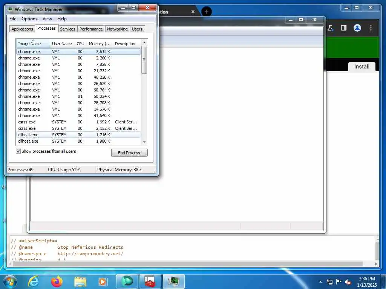The image size is (386, 289).
Task: Select the dllhost.exe process using 1,980 K
Action: [78, 141]
